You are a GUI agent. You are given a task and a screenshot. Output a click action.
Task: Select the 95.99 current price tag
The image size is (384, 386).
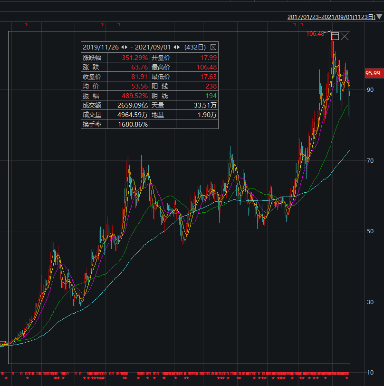pos(373,73)
